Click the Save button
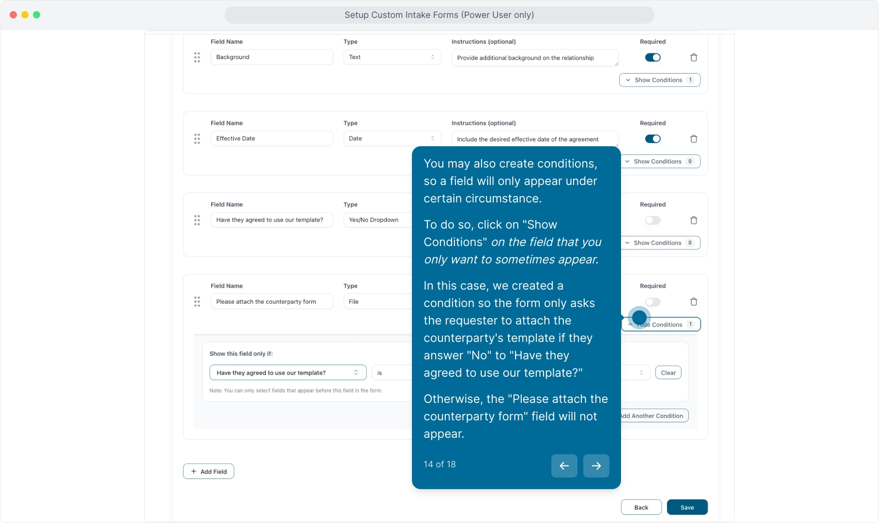 pos(687,507)
